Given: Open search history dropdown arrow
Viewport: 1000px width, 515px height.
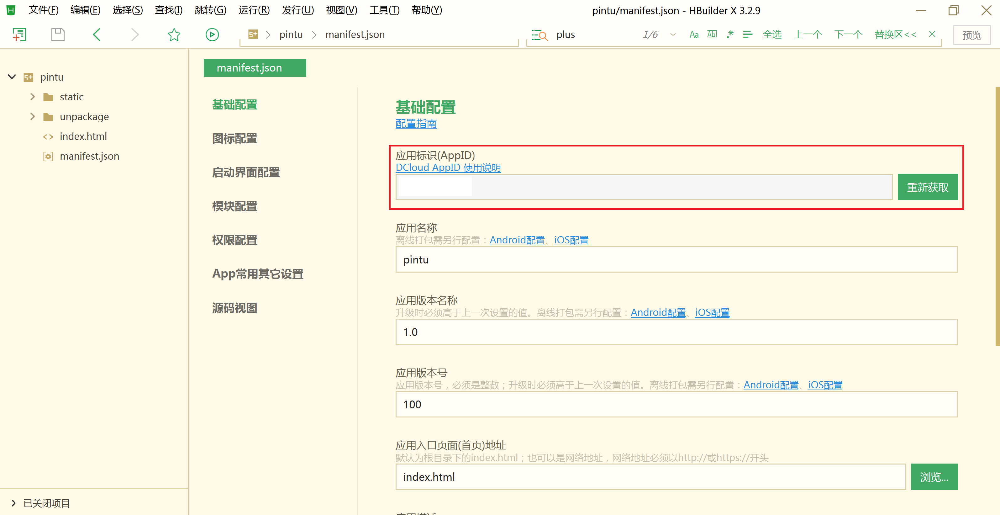Looking at the screenshot, I should (673, 35).
